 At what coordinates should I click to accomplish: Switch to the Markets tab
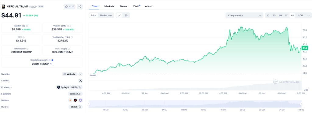click(109, 6)
